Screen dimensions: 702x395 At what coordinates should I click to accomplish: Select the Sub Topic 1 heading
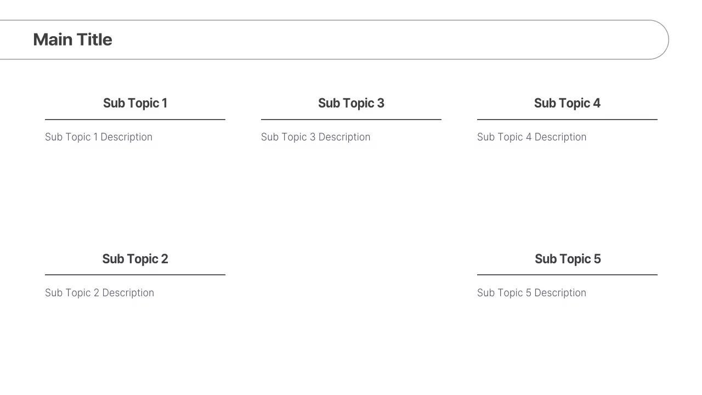pos(135,103)
